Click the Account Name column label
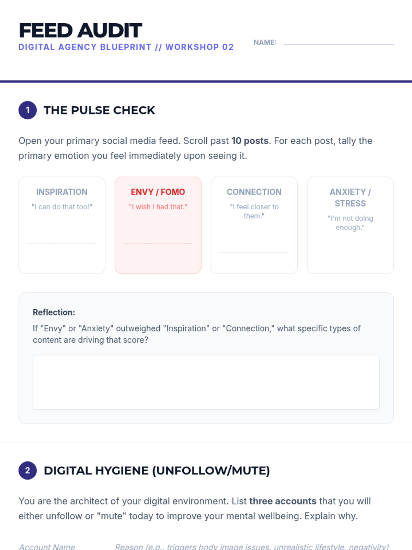 (47, 547)
